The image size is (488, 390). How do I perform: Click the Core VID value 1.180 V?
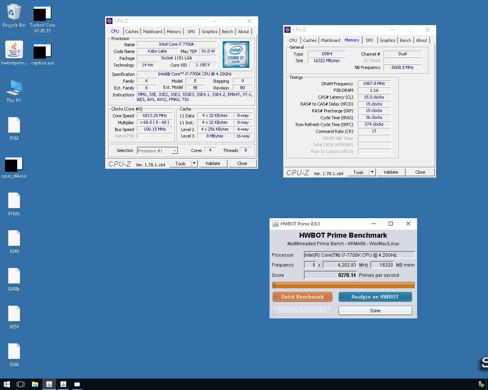(203, 65)
